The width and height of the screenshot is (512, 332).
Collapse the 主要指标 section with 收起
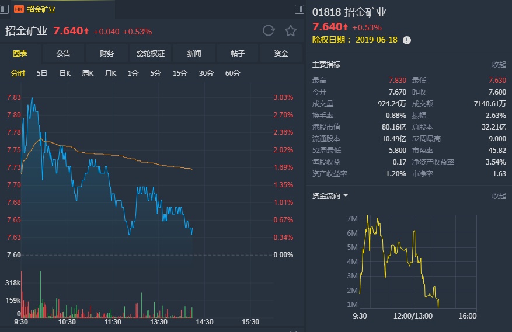point(499,65)
